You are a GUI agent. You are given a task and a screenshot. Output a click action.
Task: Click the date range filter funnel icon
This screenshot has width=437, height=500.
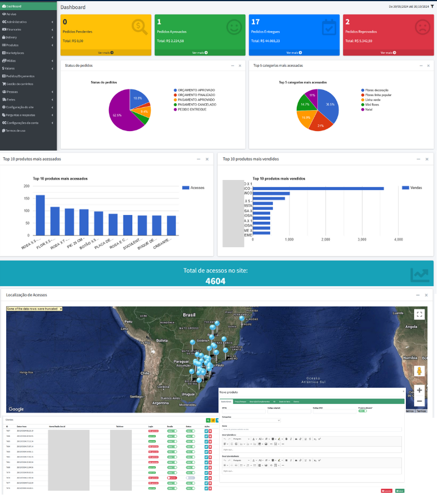(433, 6)
